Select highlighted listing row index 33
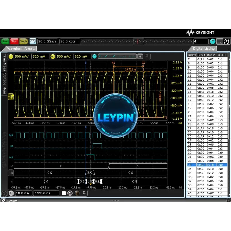The image size is (231, 231). (x=207, y=165)
